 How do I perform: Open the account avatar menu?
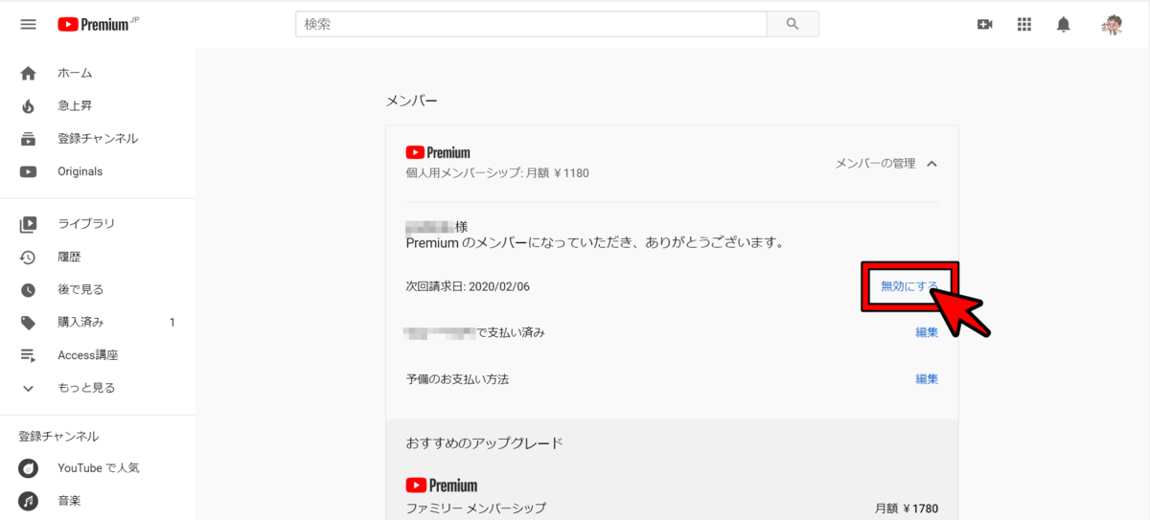coord(1112,24)
